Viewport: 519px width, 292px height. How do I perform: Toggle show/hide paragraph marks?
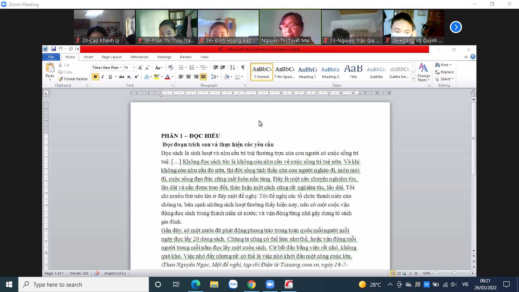[x=243, y=68]
